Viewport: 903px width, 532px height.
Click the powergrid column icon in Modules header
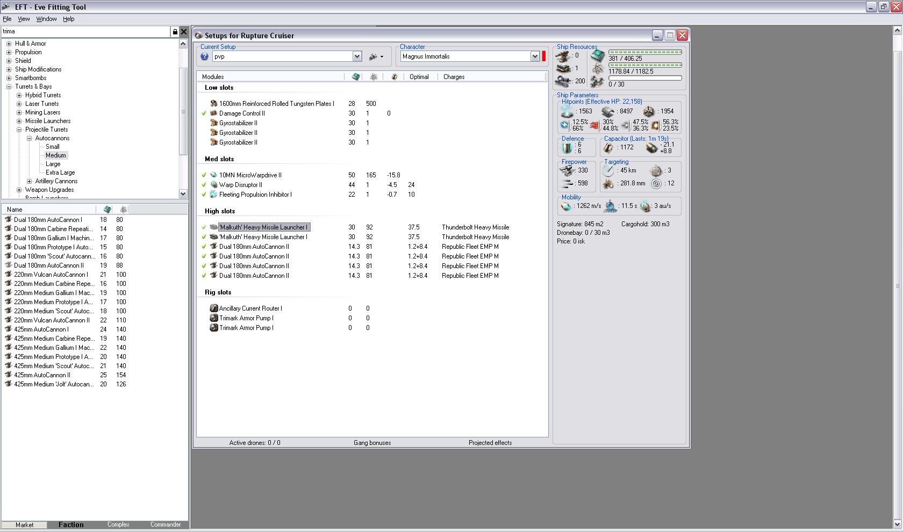(374, 77)
